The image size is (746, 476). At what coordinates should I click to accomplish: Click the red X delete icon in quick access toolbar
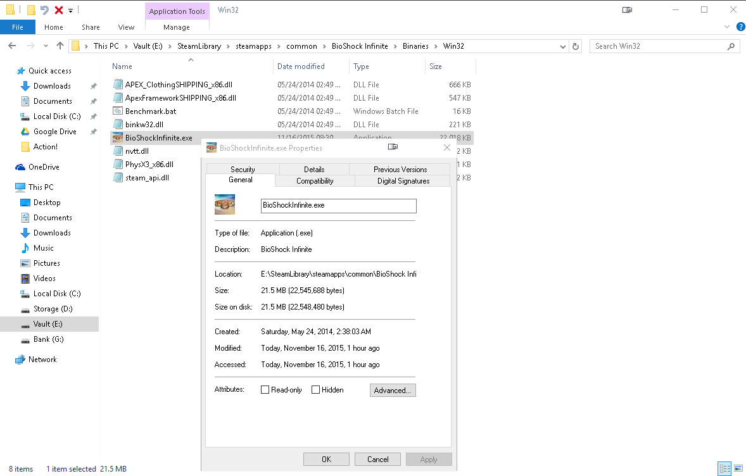pyautogui.click(x=58, y=10)
